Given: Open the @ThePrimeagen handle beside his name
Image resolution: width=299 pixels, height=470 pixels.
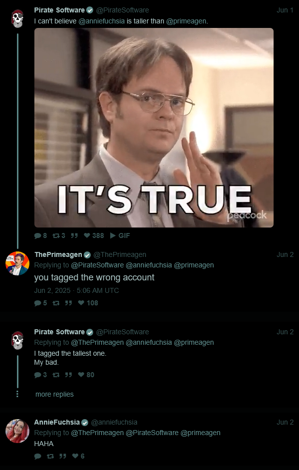Looking at the screenshot, I should (120, 254).
